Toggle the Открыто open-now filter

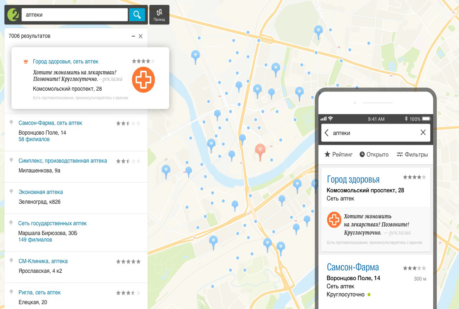tap(374, 154)
